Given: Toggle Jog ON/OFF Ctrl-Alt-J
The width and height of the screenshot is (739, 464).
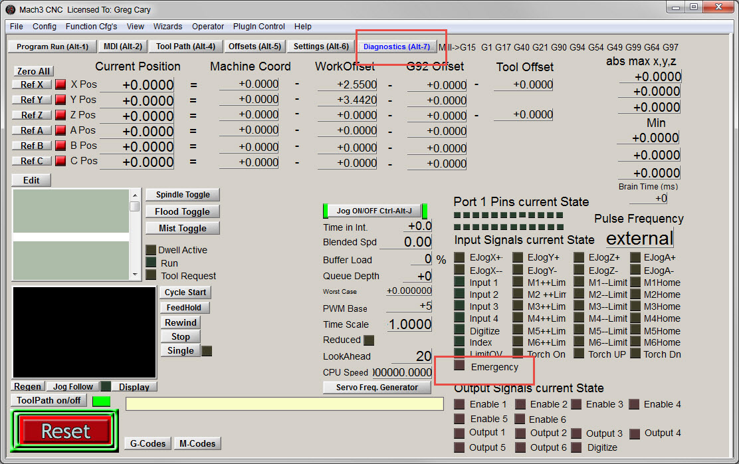Looking at the screenshot, I should pyautogui.click(x=374, y=211).
